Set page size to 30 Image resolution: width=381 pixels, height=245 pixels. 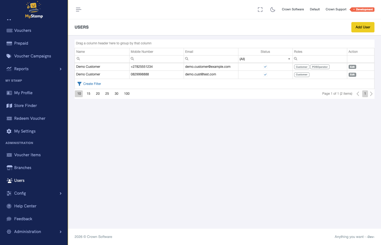click(x=116, y=94)
